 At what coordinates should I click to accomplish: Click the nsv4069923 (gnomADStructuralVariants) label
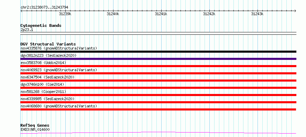point(59,70)
